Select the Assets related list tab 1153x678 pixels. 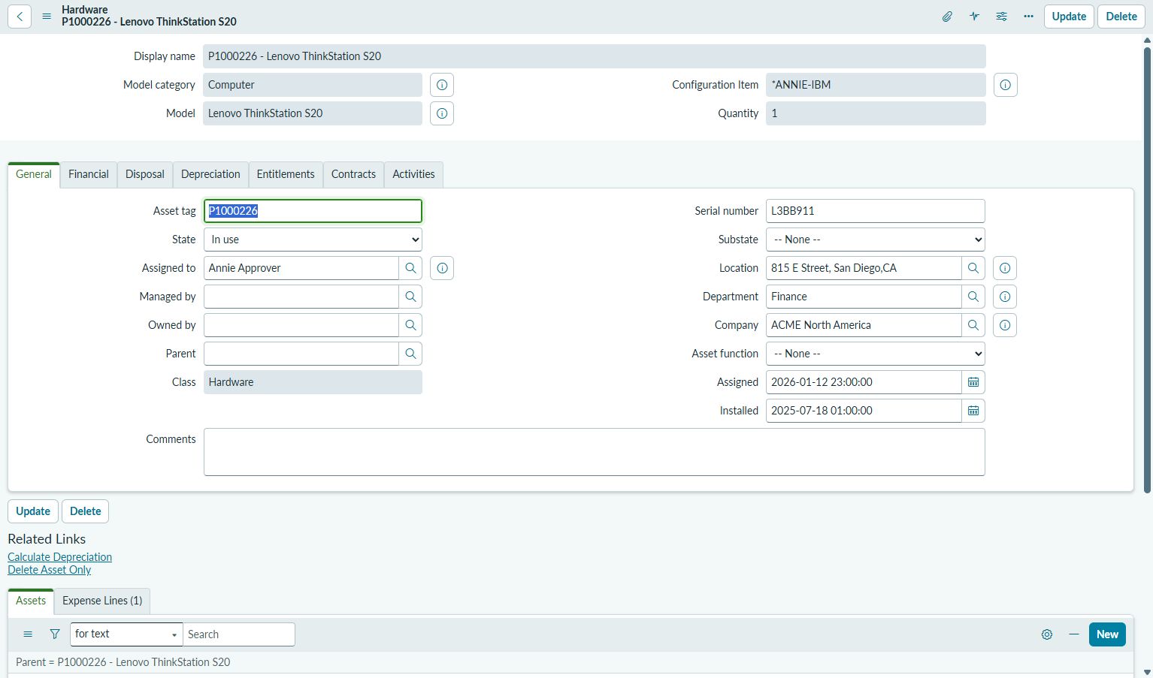pos(31,601)
